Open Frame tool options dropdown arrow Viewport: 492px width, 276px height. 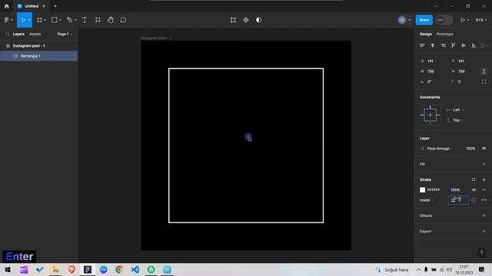pos(45,20)
